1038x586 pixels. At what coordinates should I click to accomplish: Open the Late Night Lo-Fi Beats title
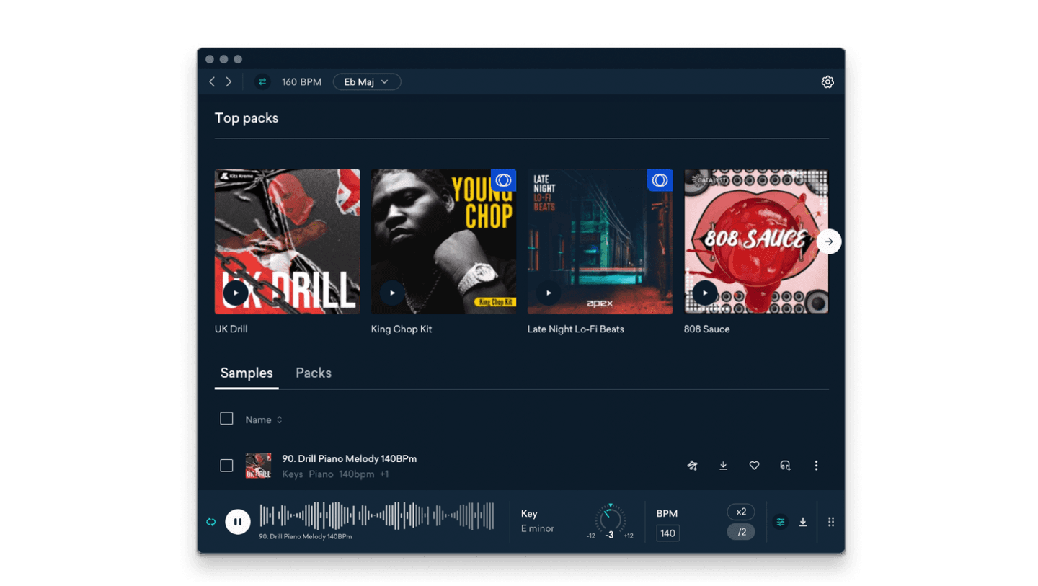pos(576,329)
